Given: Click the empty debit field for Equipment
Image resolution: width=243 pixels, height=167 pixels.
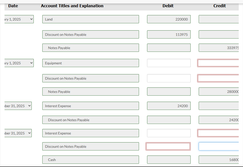Looking at the screenshot, I should (169, 63).
